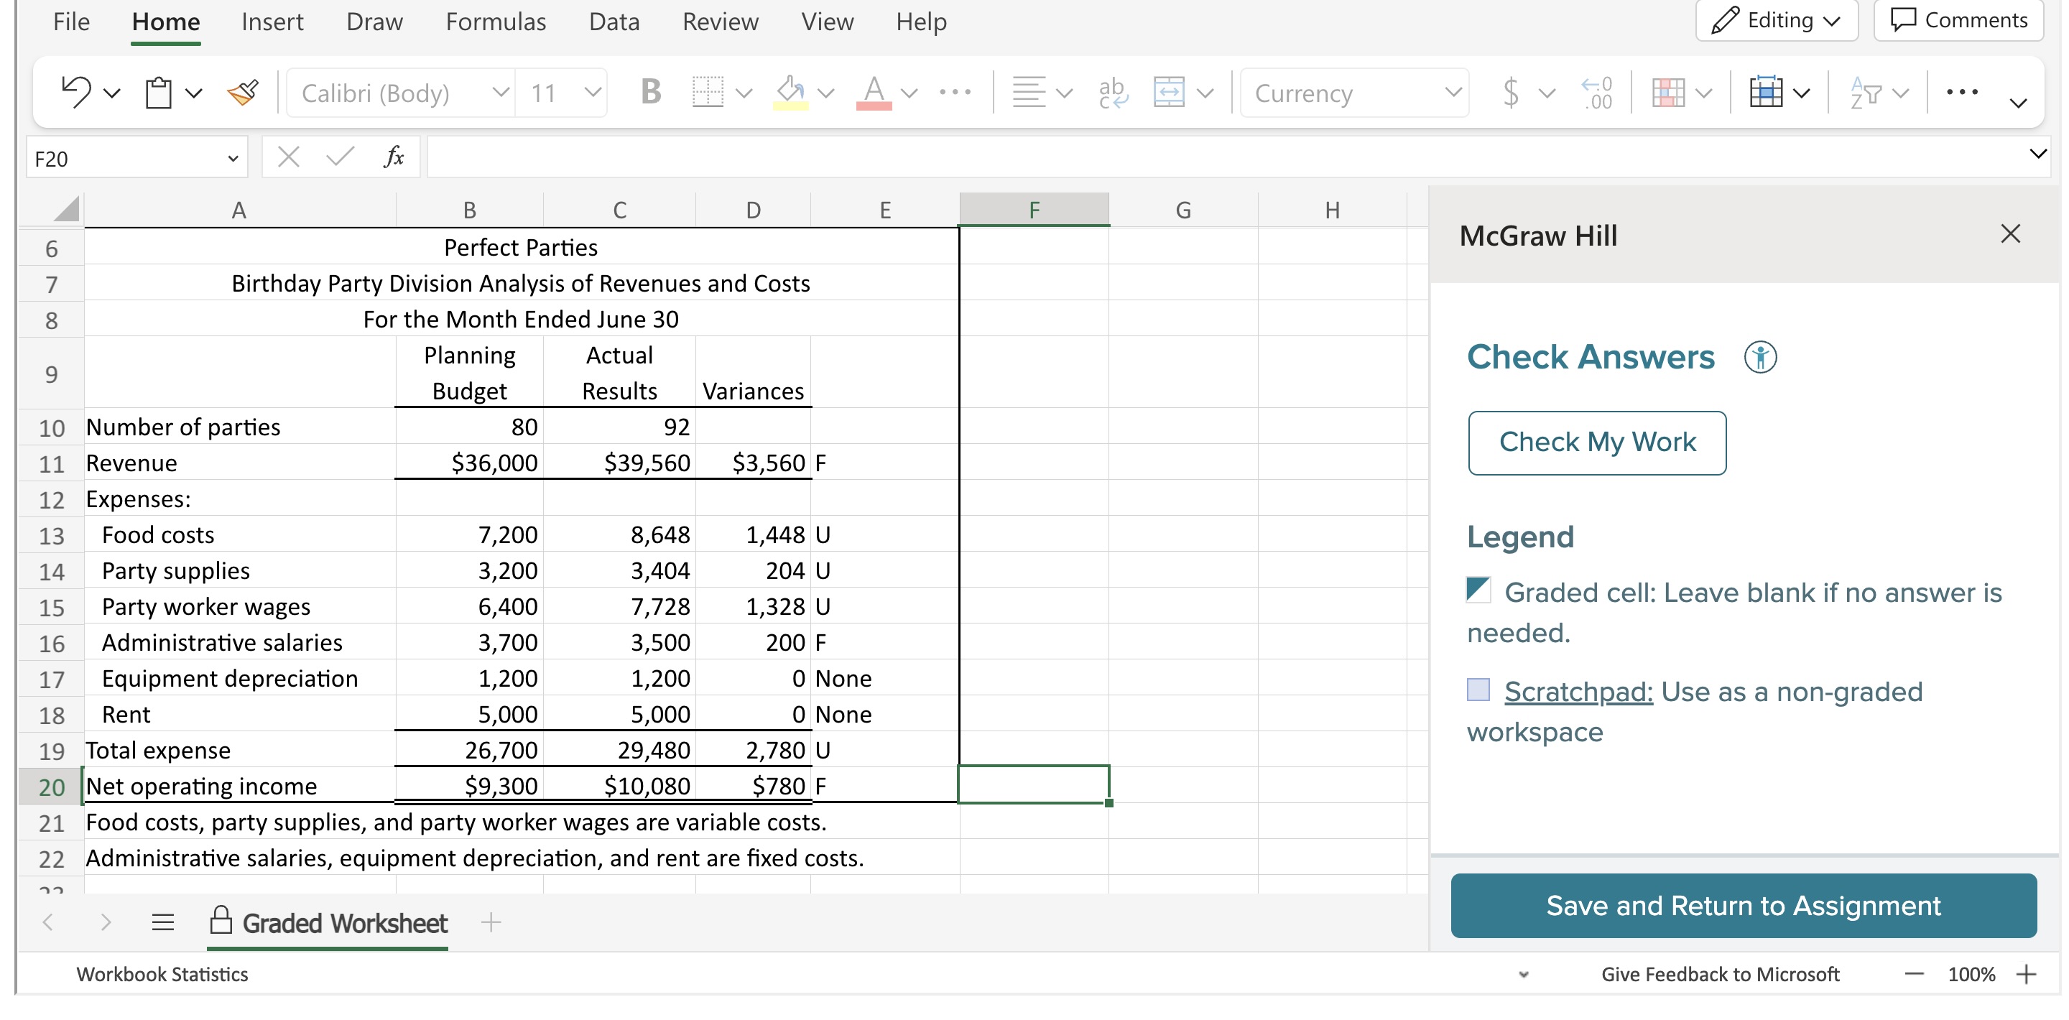
Task: Open the Data ribbon tab
Action: click(614, 22)
